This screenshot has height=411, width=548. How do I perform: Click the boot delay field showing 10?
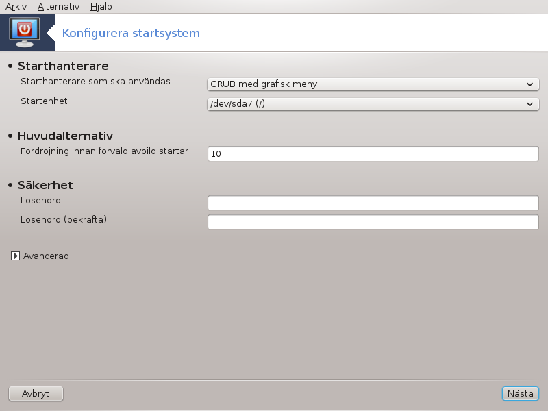point(373,154)
